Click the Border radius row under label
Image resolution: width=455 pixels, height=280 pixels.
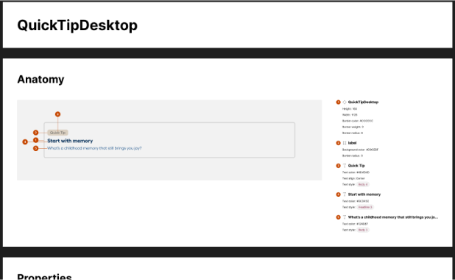point(353,155)
